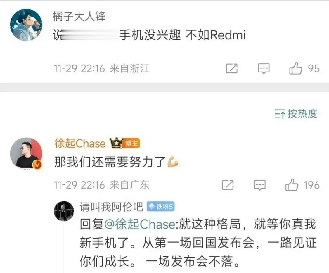Open username 请叫我阿伦吧 profile
Viewport: 329px width, 273px height.
pos(111,207)
